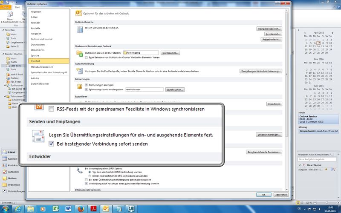Open Windows Explorer from taskbar
341x213 pixels.
[30, 209]
